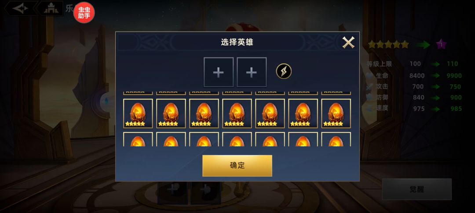Open the red 虫虫助手 floating bubble

[84, 13]
